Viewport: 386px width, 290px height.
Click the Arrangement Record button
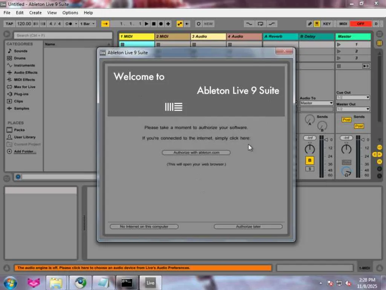coord(161,24)
